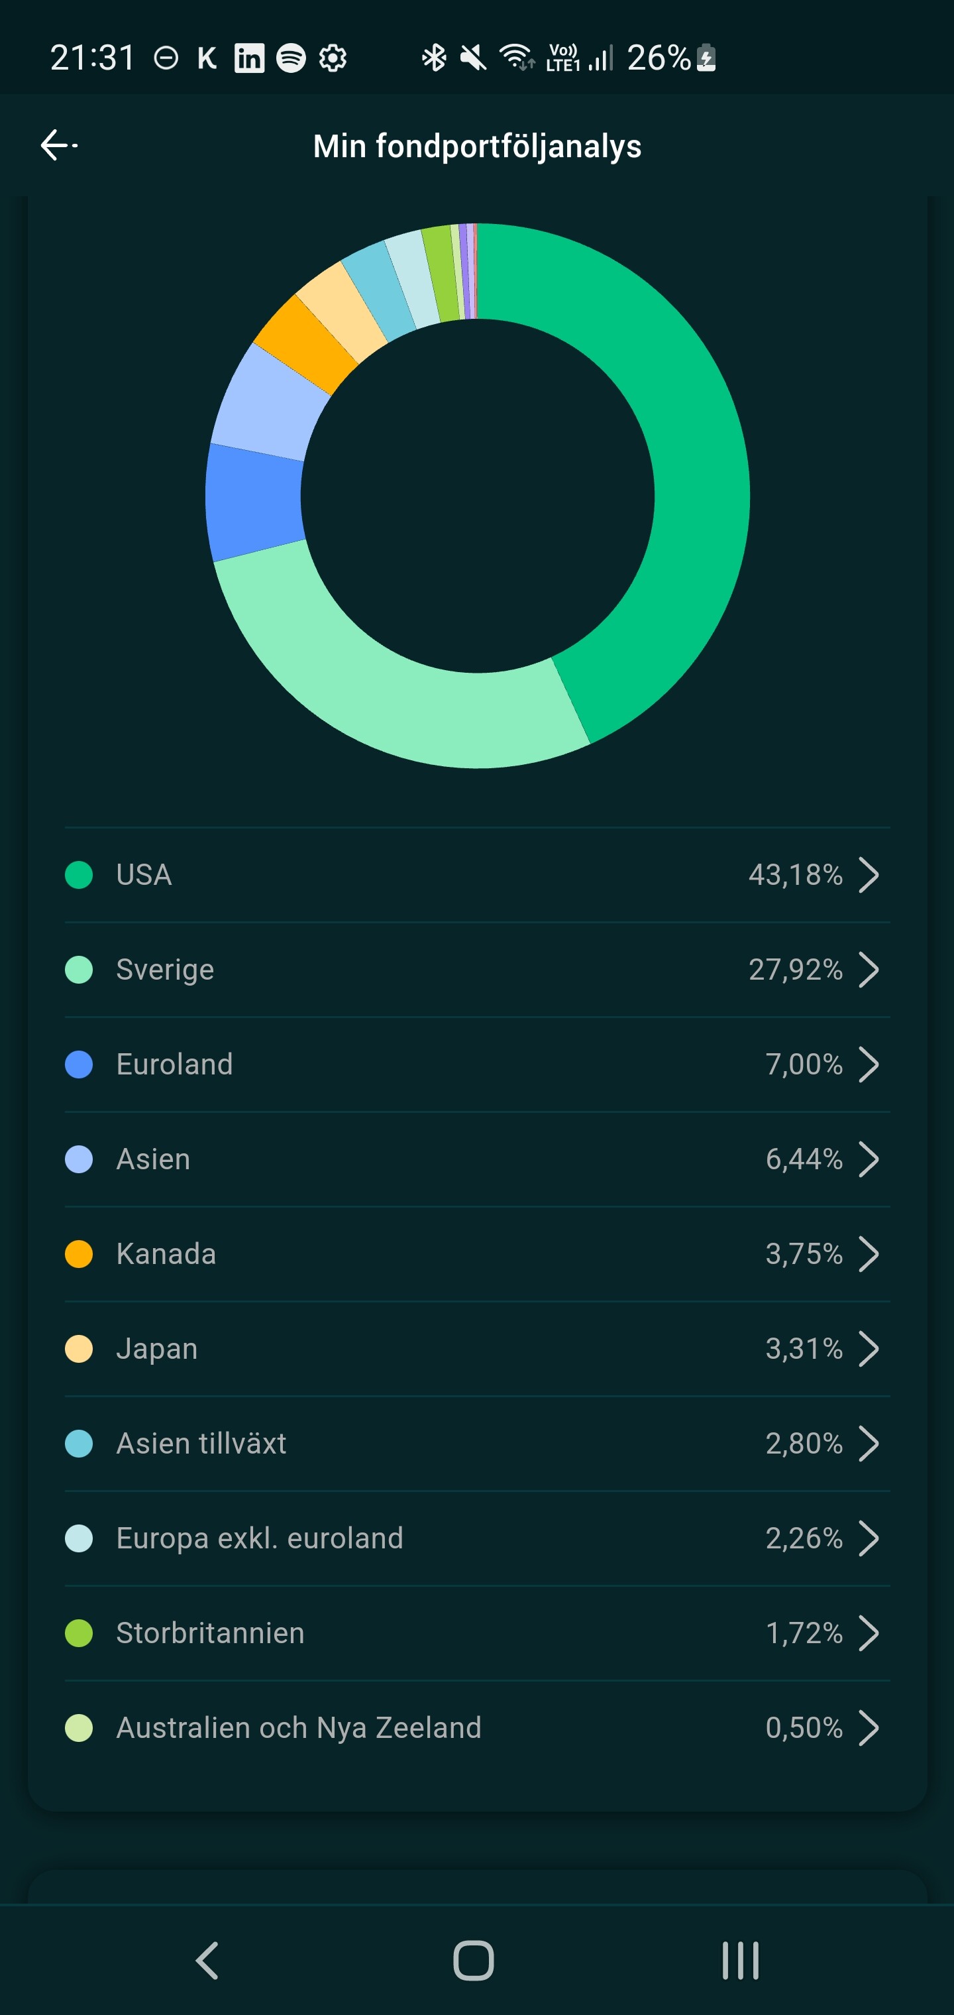Select Asien tillväxt list item
The image size is (954, 2015).
pos(477,1443)
